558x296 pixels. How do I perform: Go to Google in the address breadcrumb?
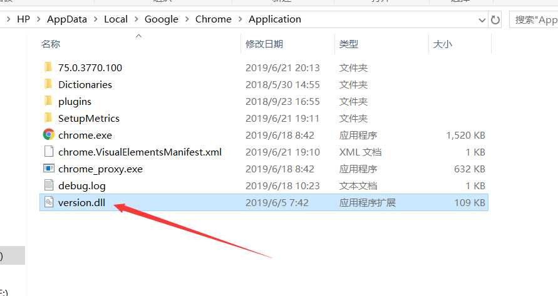coord(161,19)
